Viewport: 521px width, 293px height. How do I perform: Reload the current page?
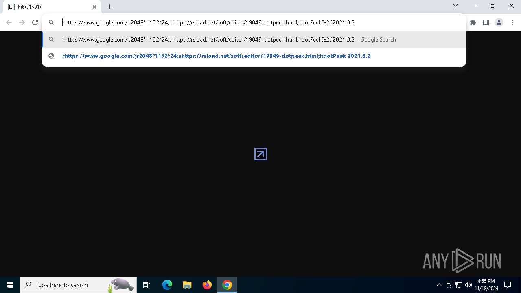click(x=35, y=22)
